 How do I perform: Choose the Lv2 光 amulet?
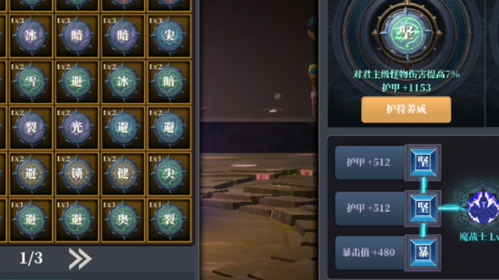click(x=77, y=128)
